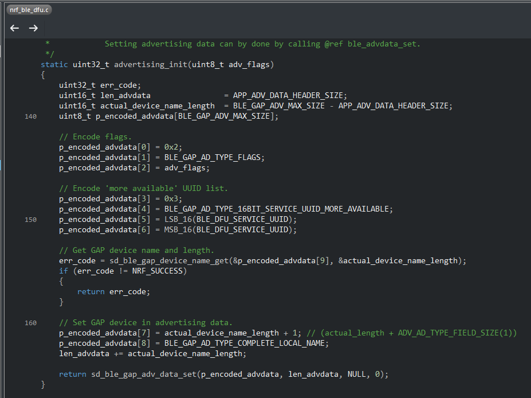This screenshot has width=531, height=398.
Task: Click line number 160 in the gutter
Action: pos(30,323)
